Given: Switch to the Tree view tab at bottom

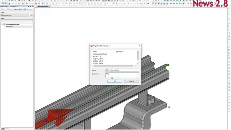Looking at the screenshot, I should [x=3, y=129].
